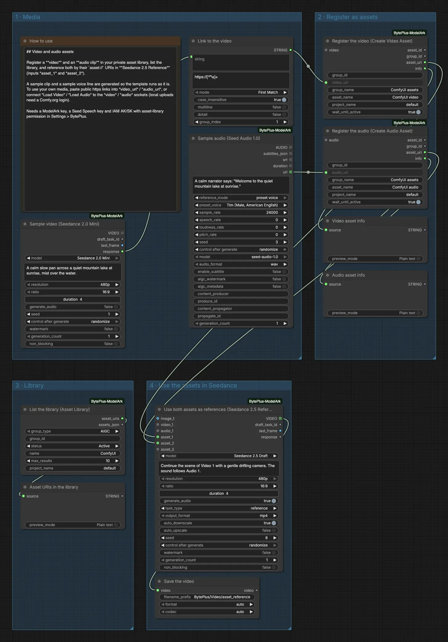Click the regex pattern text box

click(241, 80)
